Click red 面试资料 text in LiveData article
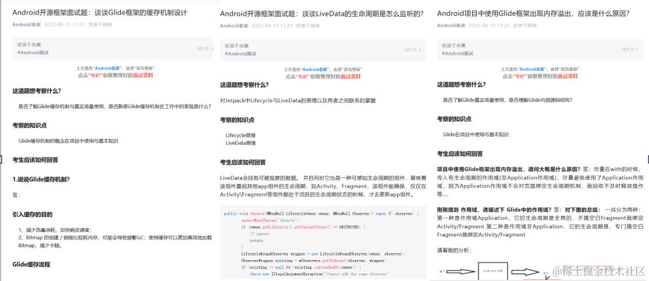This screenshot has height=281, width=649. tap(351, 76)
